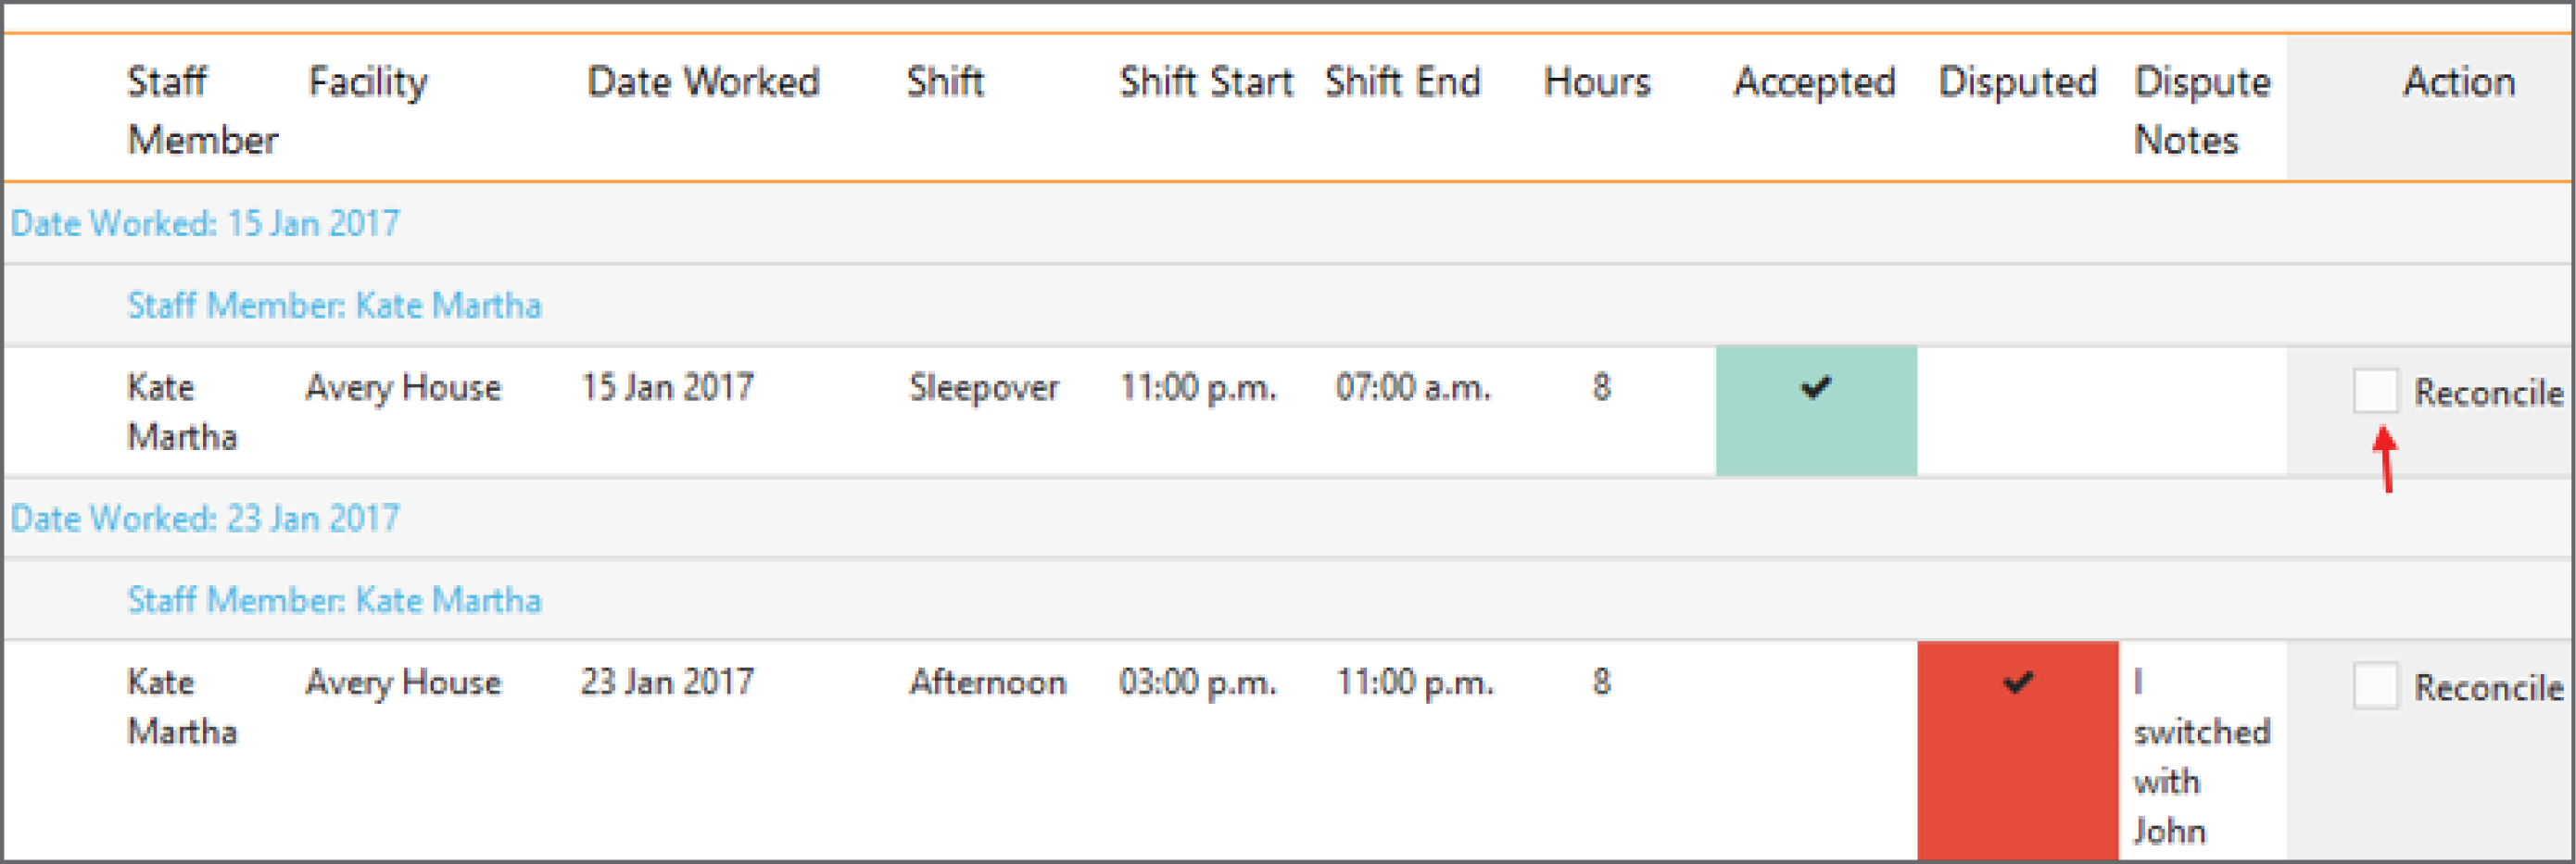Click the green Accepted checkmark cell
Screen dimensions: 2576x864
coord(1816,410)
